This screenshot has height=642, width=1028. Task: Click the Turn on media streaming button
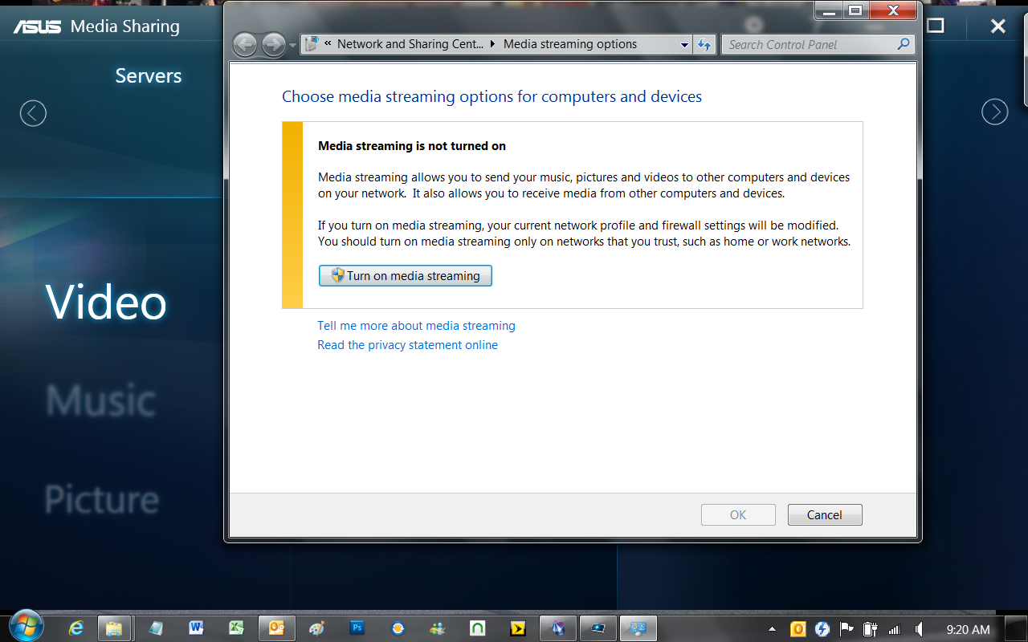pyautogui.click(x=406, y=276)
